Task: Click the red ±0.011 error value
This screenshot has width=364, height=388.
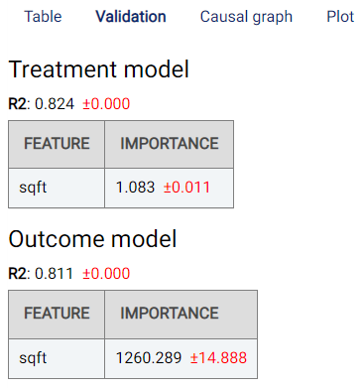Action: (186, 188)
